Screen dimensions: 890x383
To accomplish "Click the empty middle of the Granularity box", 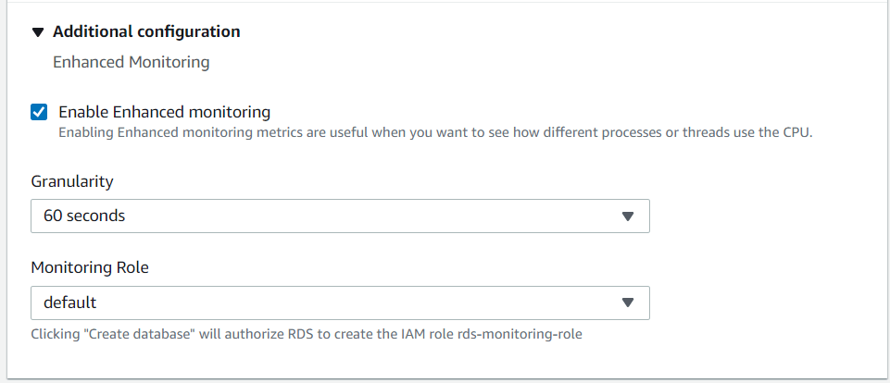I will pyautogui.click(x=370, y=216).
